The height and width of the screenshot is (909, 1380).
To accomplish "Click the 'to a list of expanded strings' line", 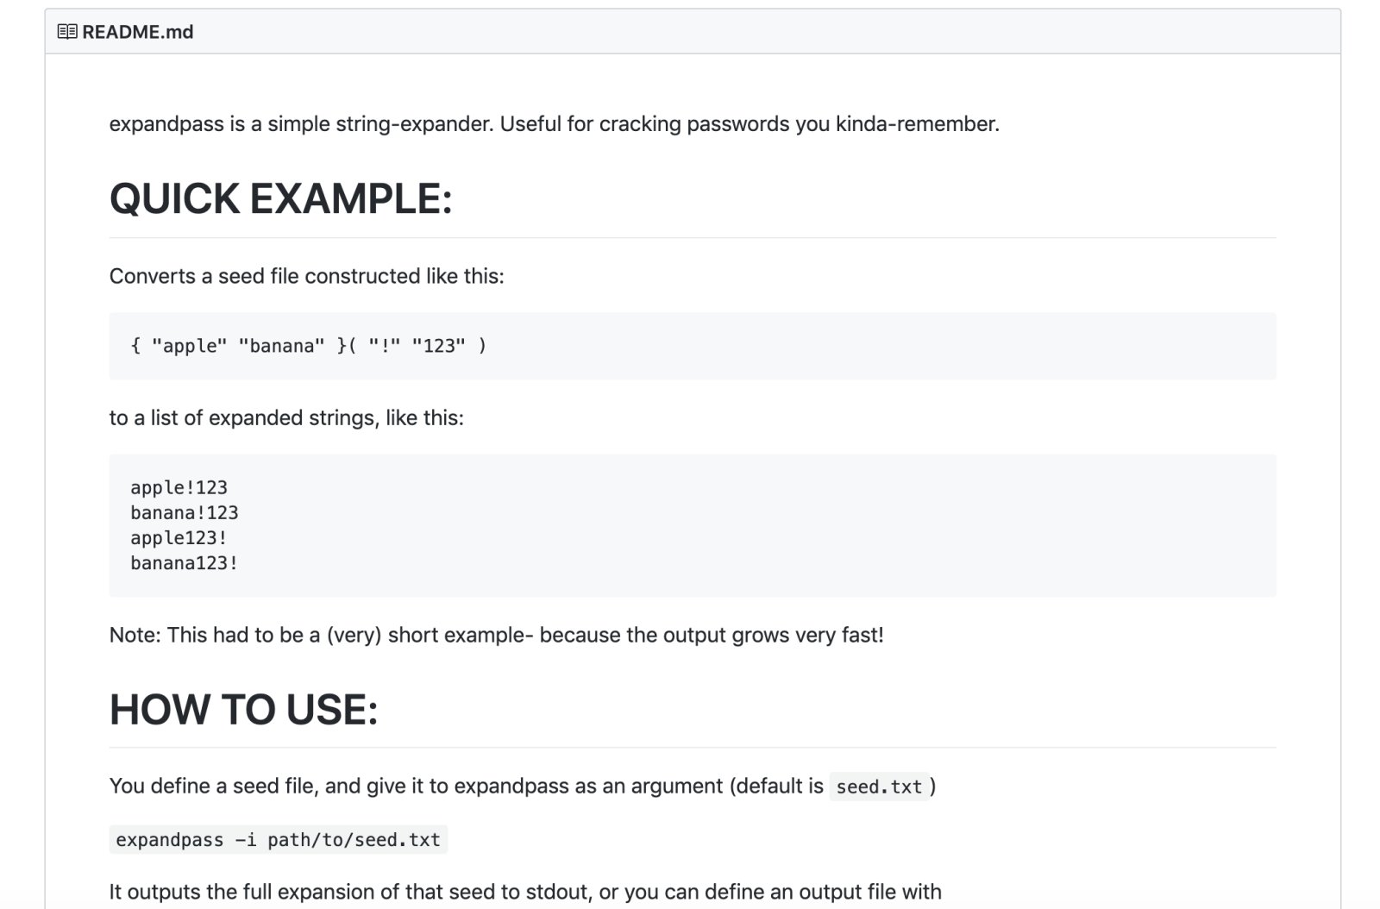I will click(x=286, y=418).
